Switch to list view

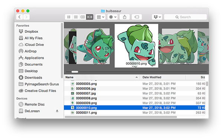76,17
